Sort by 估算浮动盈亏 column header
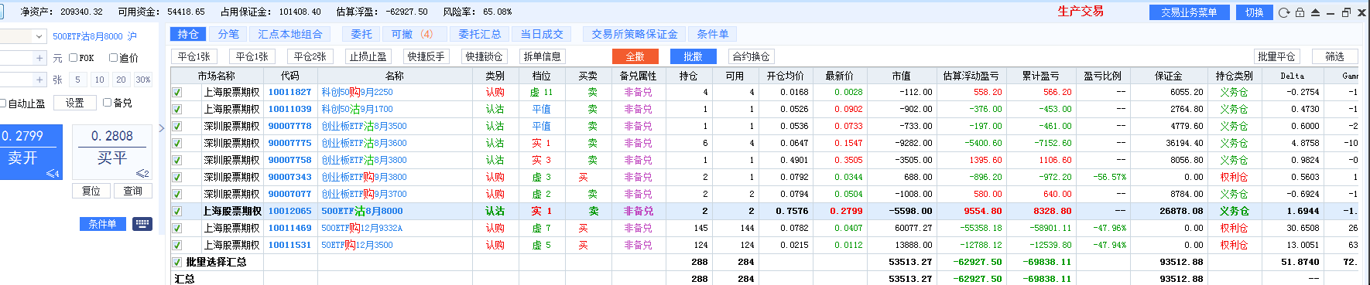The image size is (1370, 285). click(971, 76)
